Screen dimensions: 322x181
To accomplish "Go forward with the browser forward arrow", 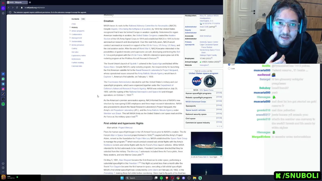I will click(x=13, y=8).
